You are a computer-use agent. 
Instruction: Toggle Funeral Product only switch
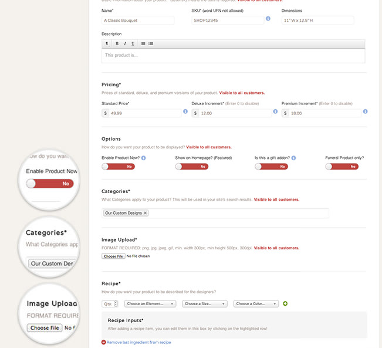(x=342, y=167)
